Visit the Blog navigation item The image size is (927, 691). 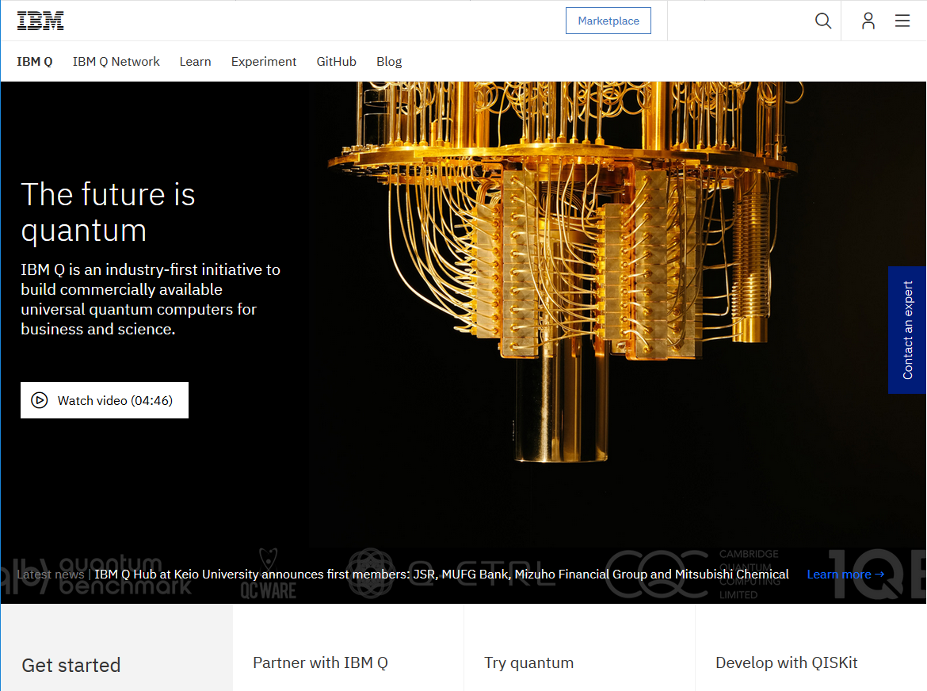point(389,62)
